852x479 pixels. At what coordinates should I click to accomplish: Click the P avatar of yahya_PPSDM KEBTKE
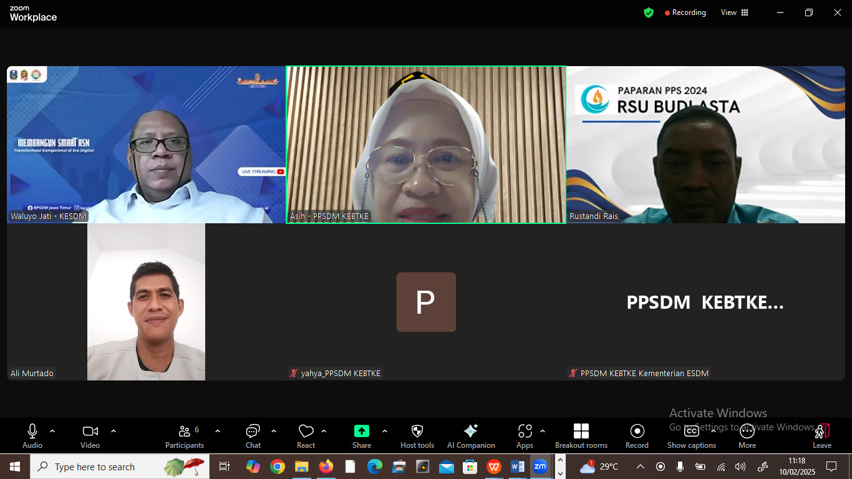[426, 302]
